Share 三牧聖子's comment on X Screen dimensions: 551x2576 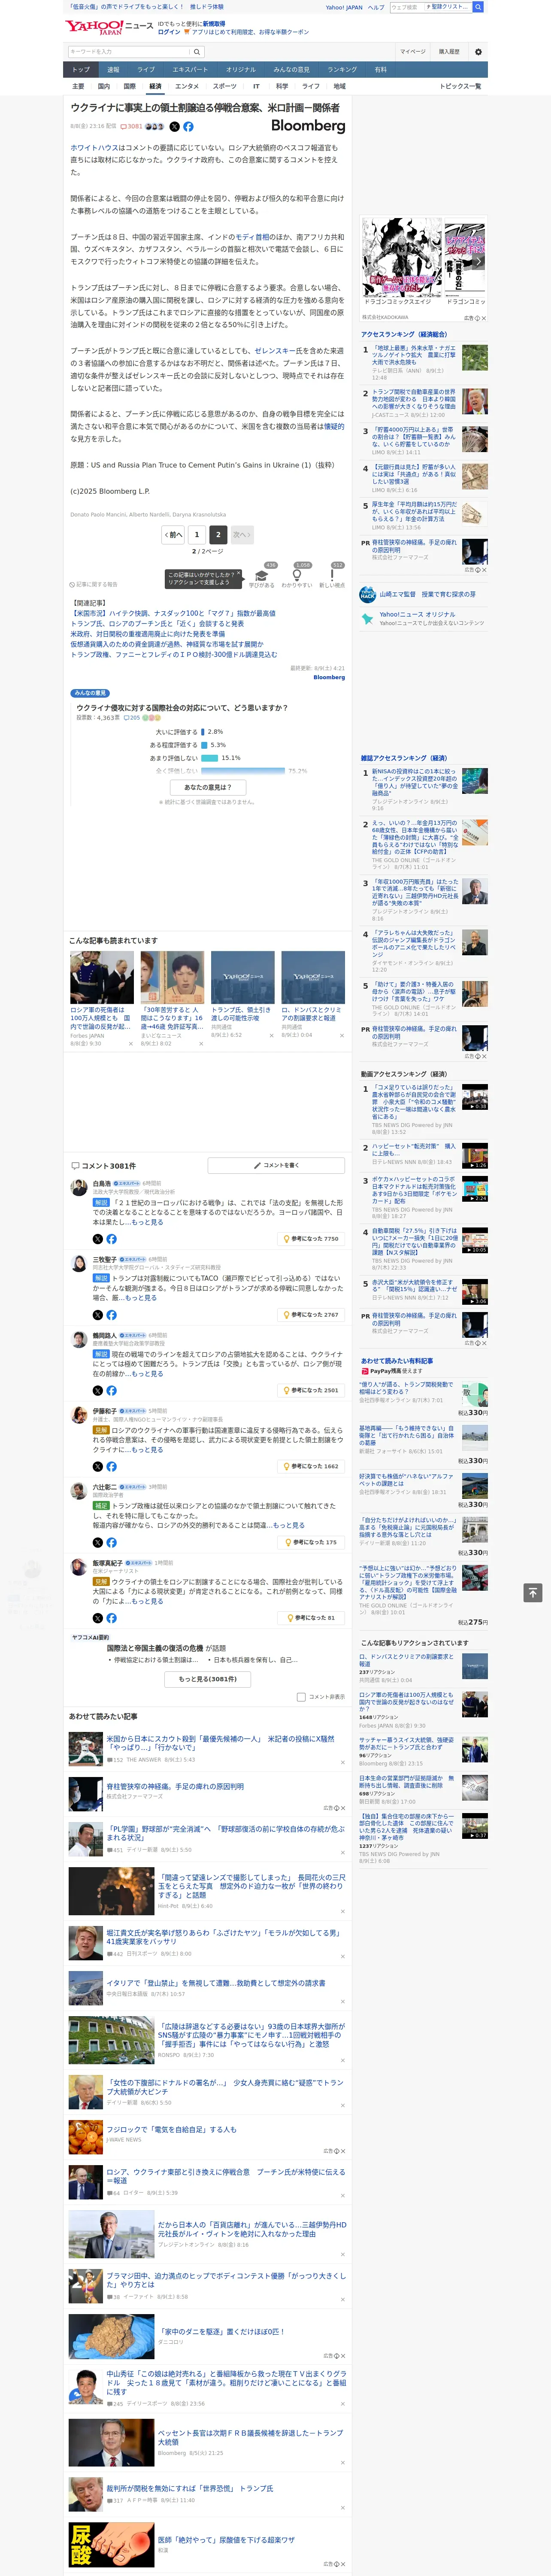point(98,1315)
